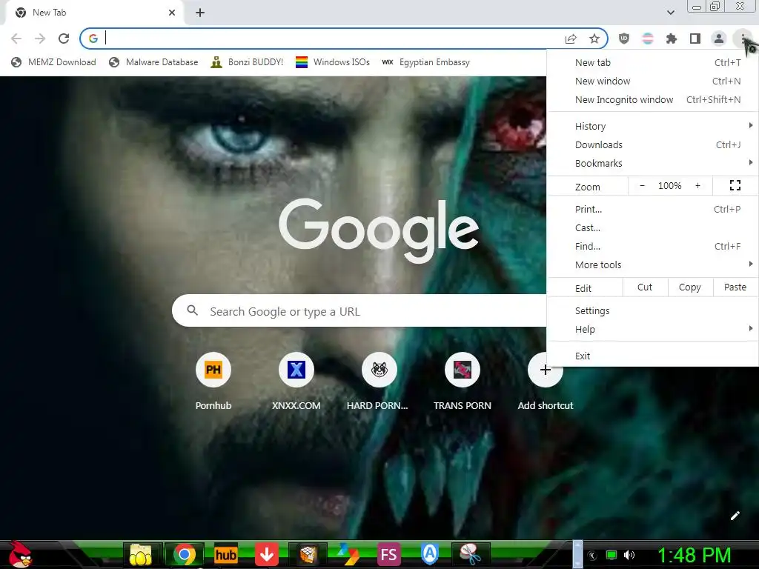This screenshot has height=569, width=759.
Task: Click the green monitor tray icon
Action: click(611, 555)
